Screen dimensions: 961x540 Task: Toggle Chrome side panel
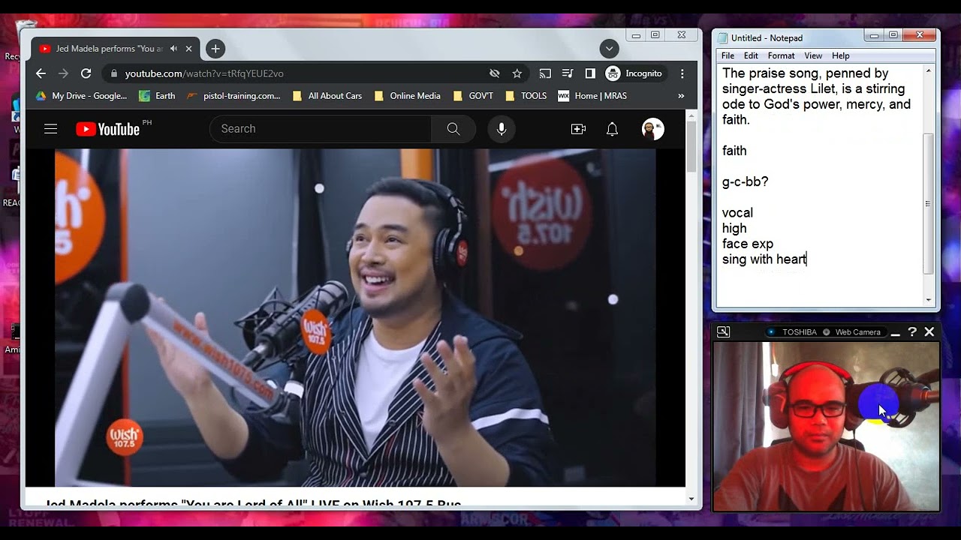(590, 73)
